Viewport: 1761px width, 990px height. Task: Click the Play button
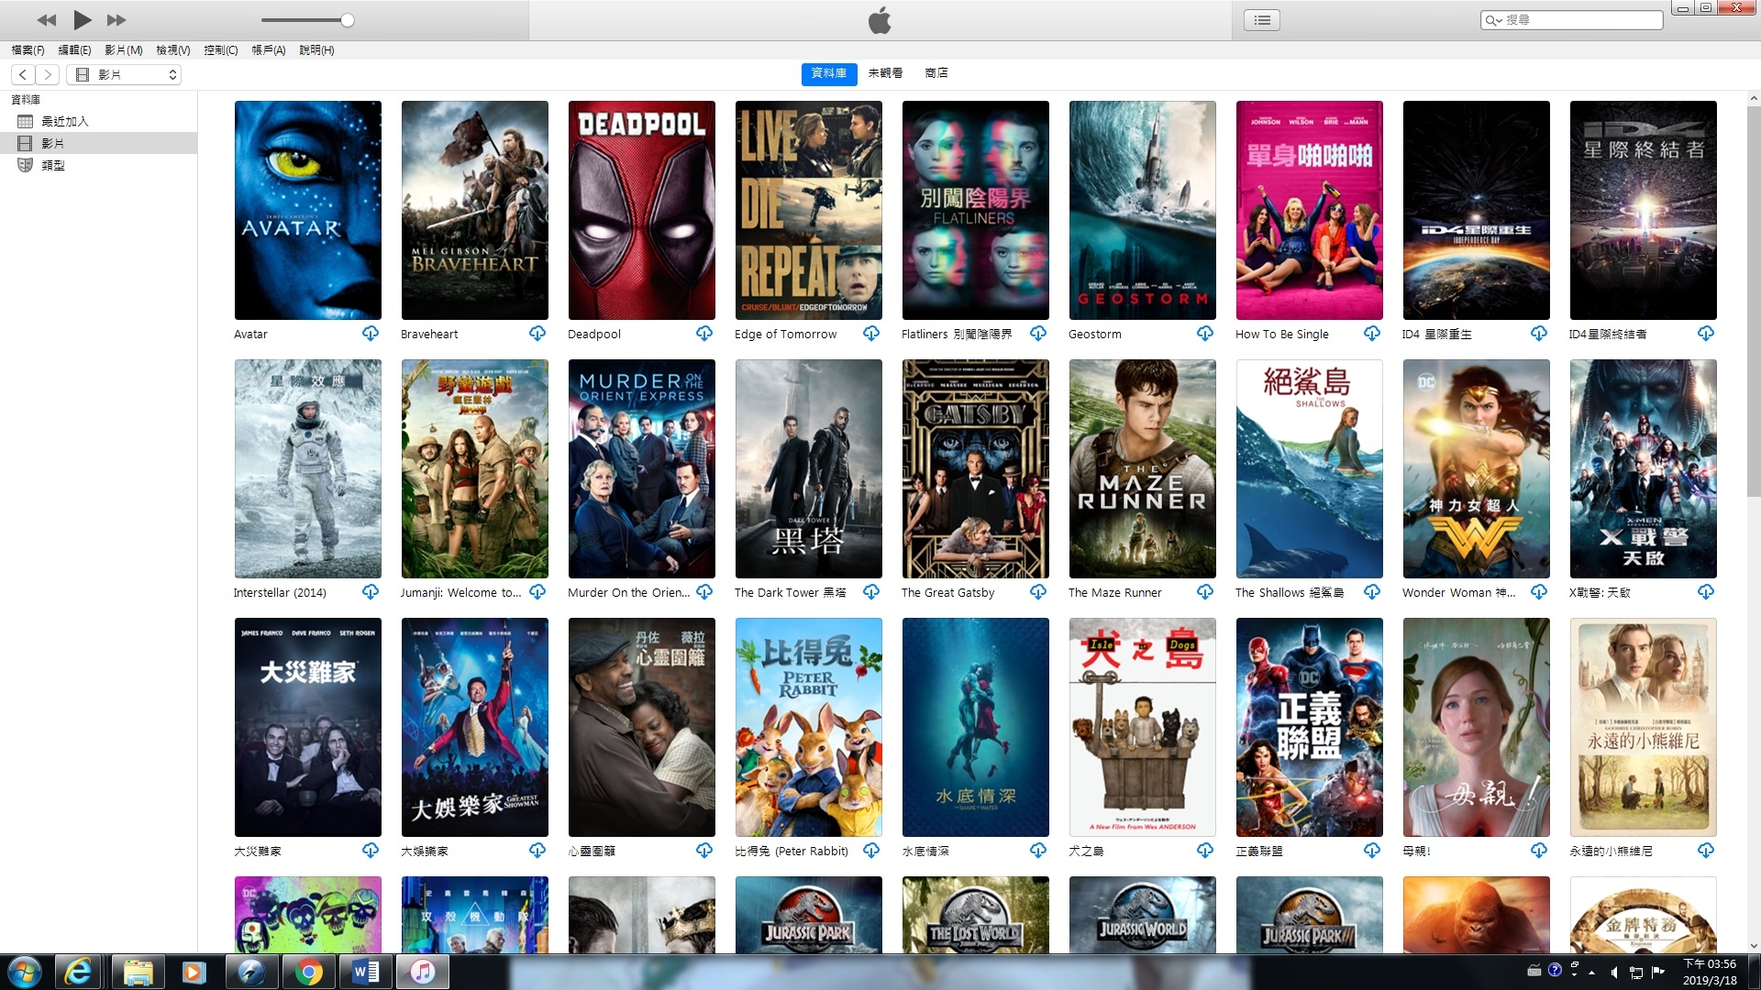pyautogui.click(x=83, y=19)
